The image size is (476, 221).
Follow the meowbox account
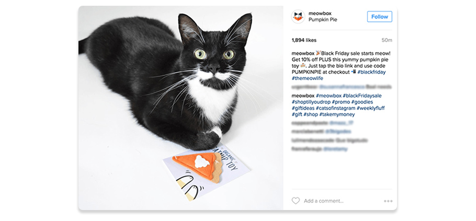(379, 17)
